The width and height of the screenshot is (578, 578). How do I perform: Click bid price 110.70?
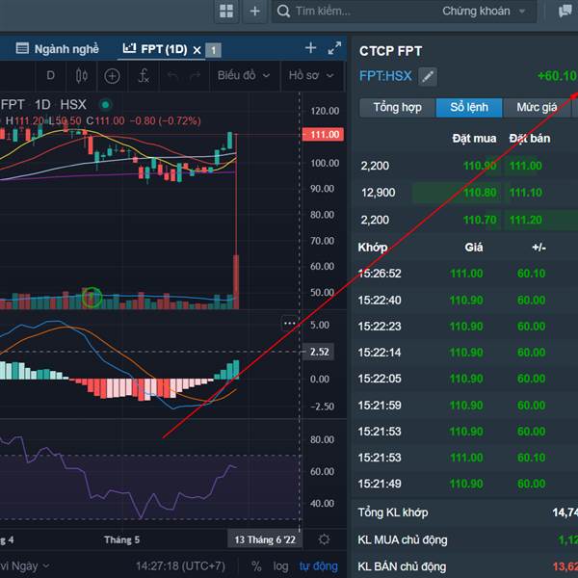[480, 220]
